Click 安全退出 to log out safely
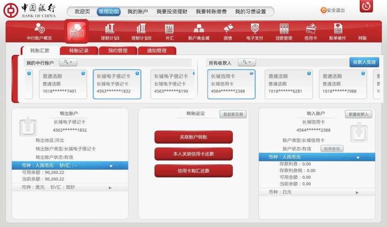Viewport: 387px width, 227px height. point(332,10)
